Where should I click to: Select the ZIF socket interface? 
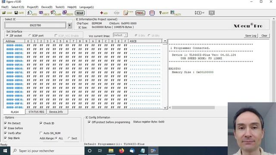[14, 35]
